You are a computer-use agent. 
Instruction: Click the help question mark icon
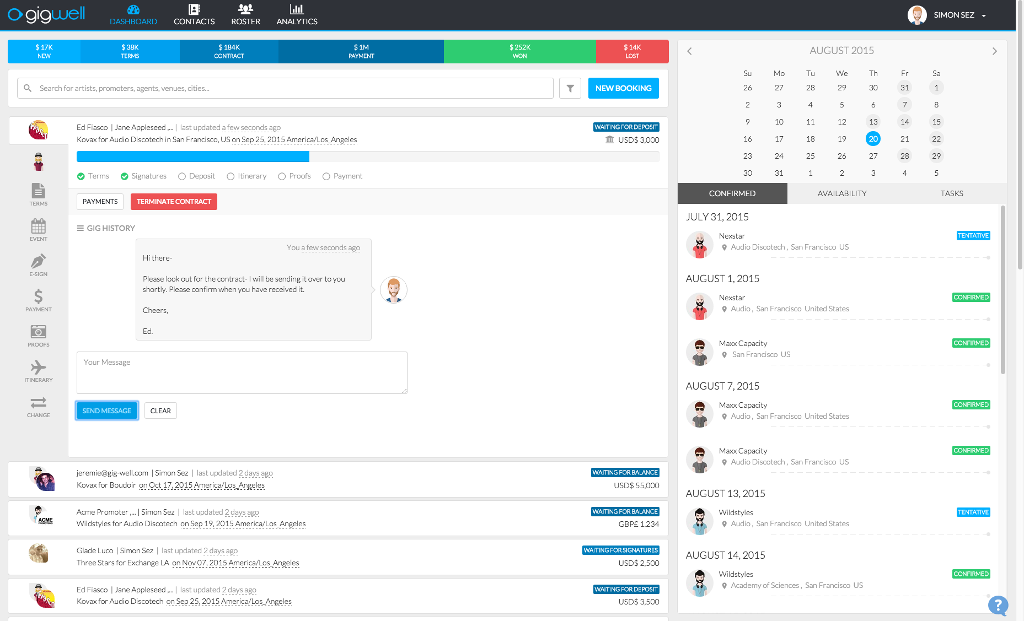[997, 606]
